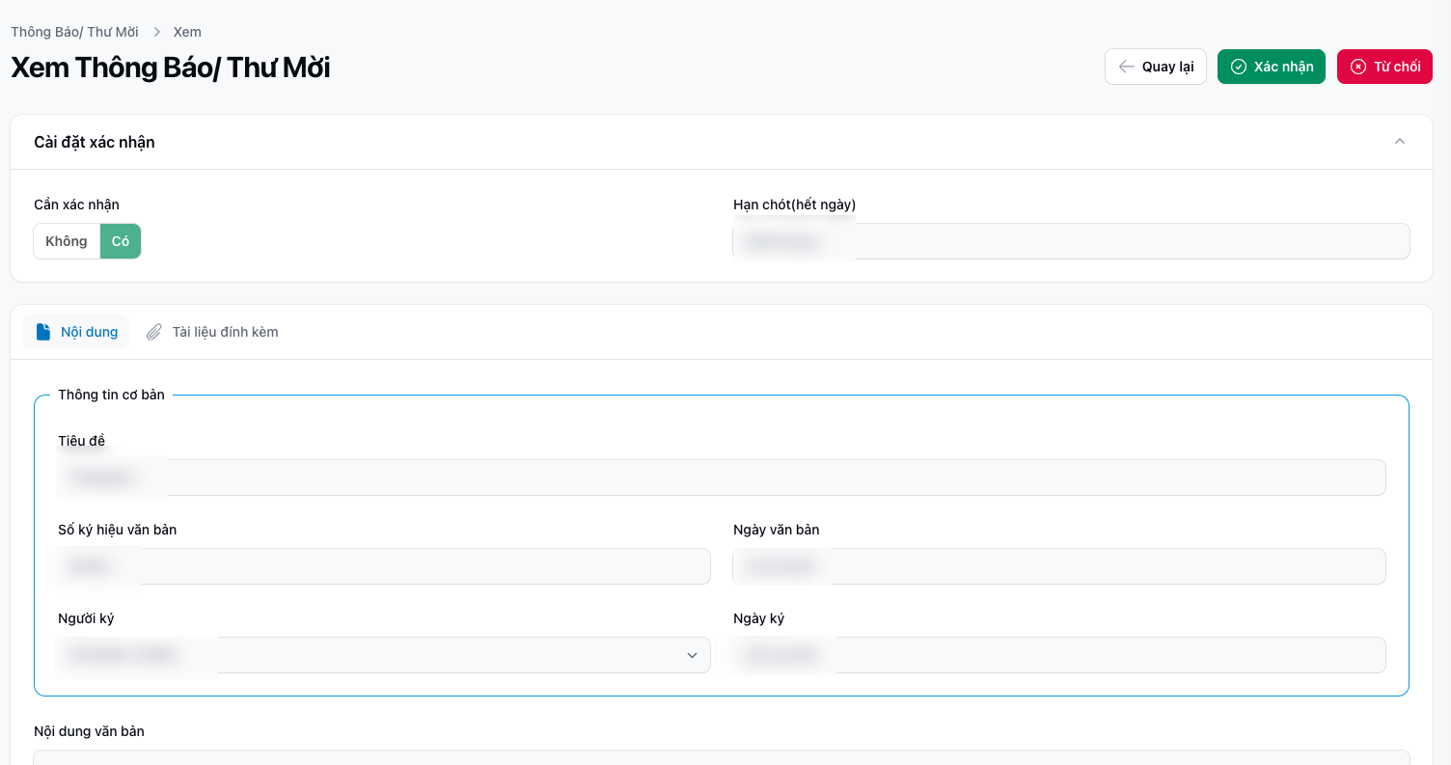The height and width of the screenshot is (765, 1451).
Task: Select the Không option for Cần xác nhận
Action: (67, 241)
